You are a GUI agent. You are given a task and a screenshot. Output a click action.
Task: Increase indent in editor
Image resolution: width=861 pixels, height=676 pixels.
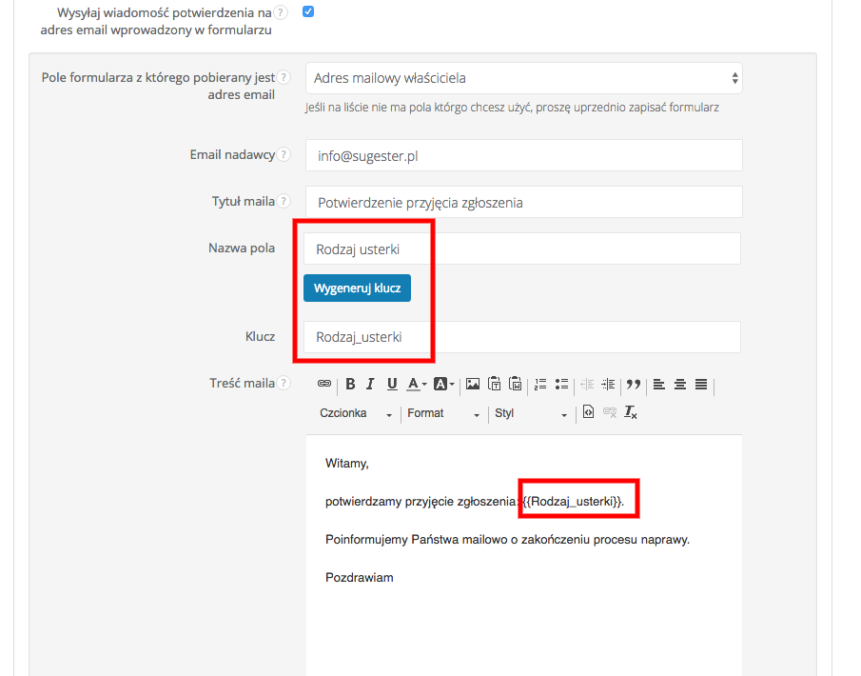tap(608, 384)
